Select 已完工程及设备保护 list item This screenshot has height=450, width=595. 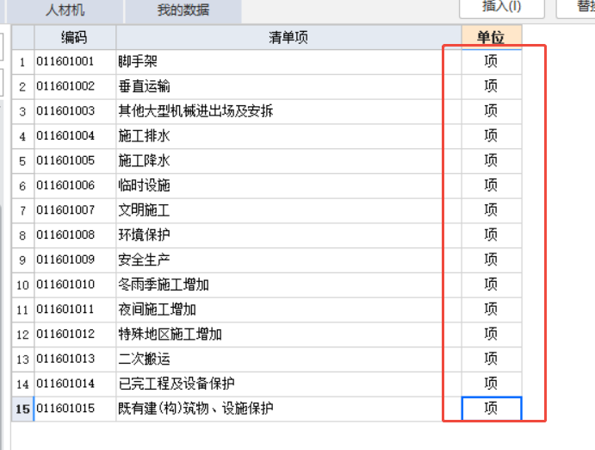pos(288,384)
